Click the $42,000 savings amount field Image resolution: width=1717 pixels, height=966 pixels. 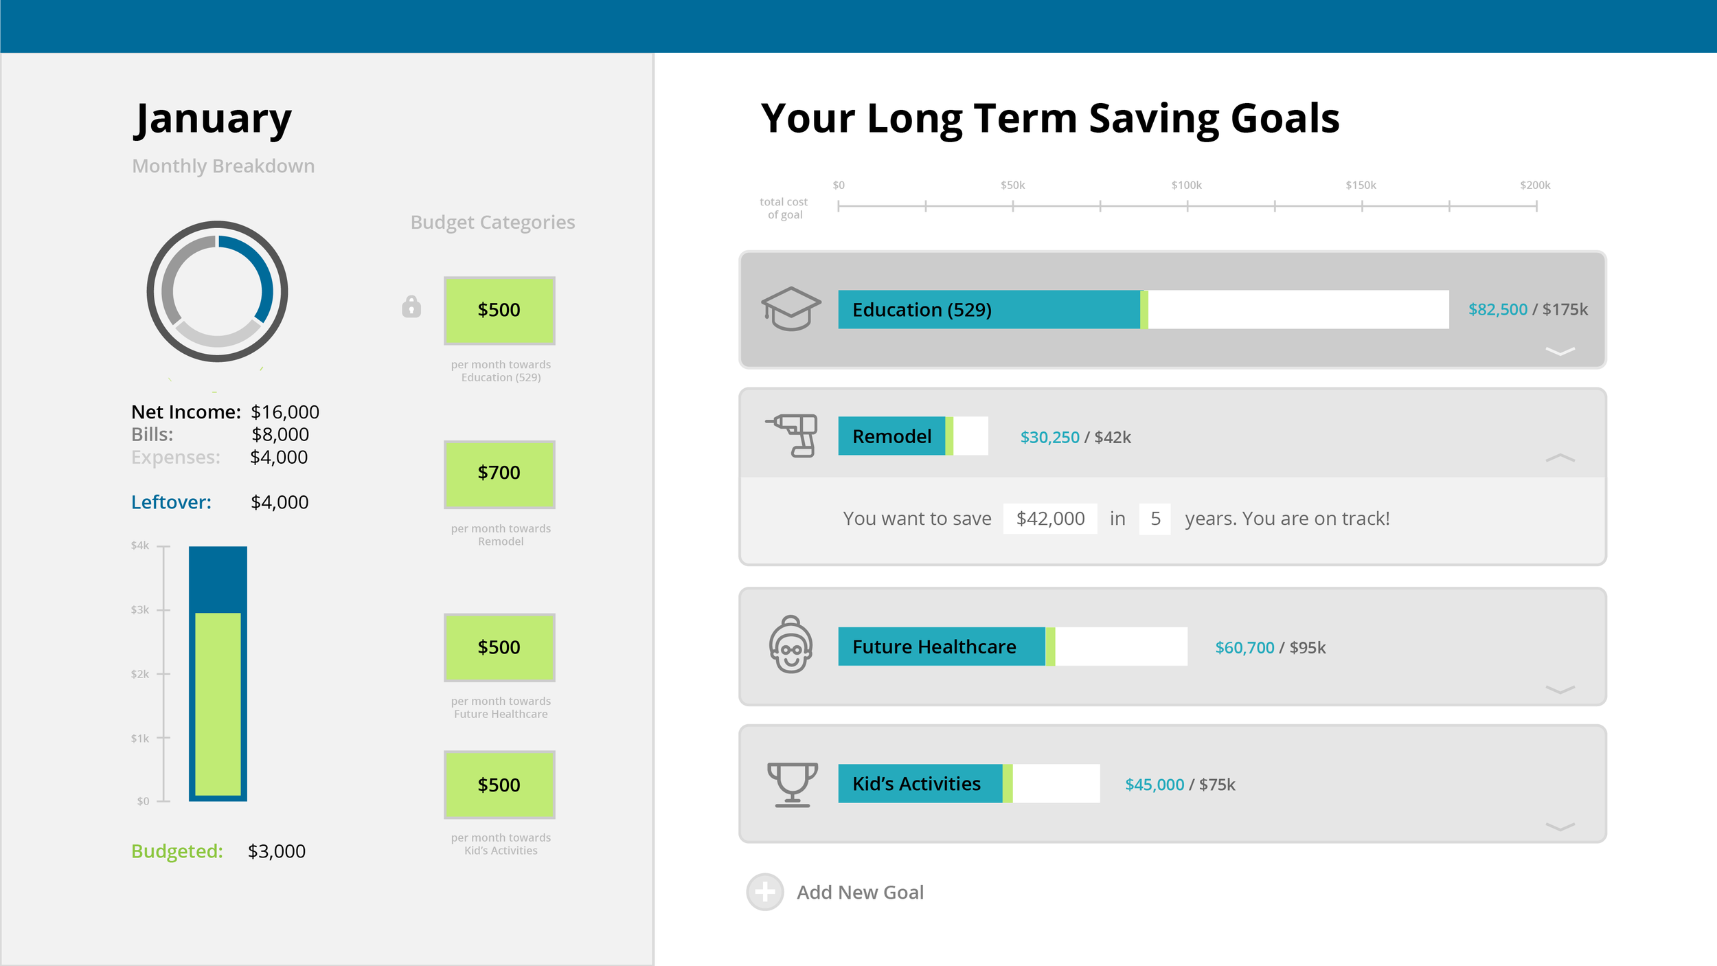coord(1050,519)
